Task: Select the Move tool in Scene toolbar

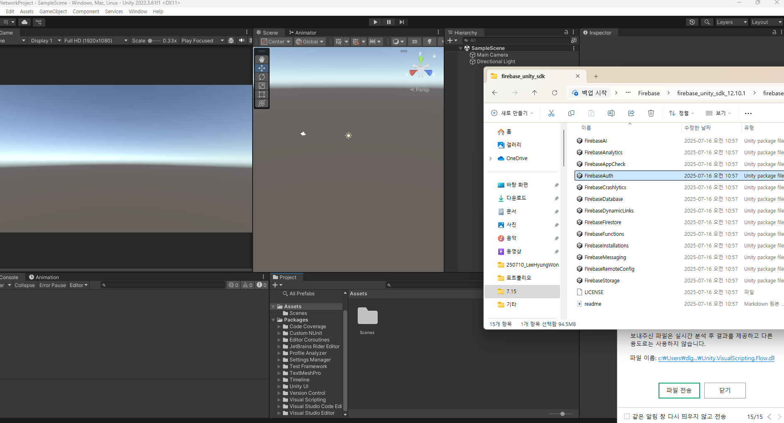Action: (262, 68)
